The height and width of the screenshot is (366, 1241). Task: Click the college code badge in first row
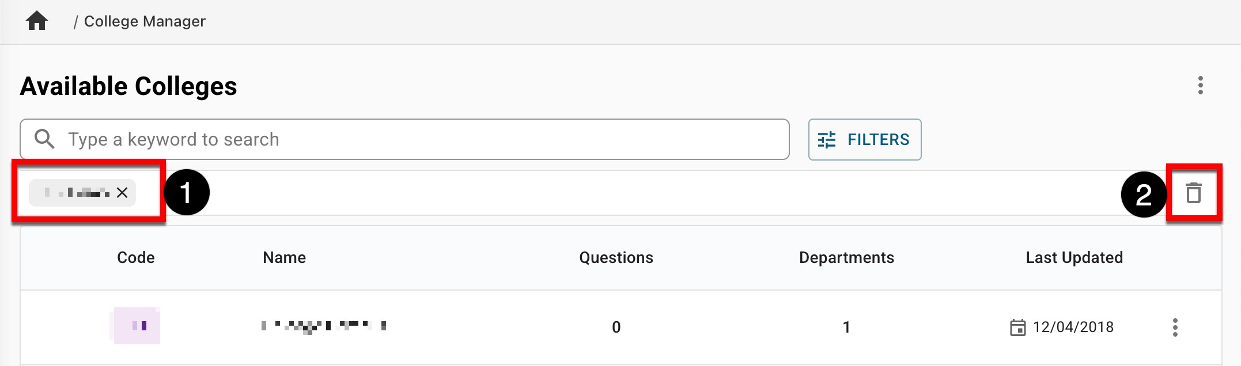pyautogui.click(x=137, y=326)
